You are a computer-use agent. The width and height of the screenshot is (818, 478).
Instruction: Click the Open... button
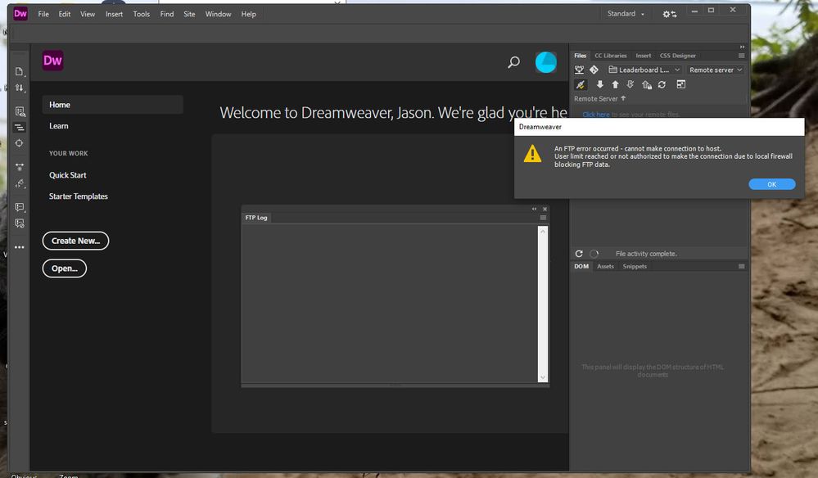[x=64, y=268]
